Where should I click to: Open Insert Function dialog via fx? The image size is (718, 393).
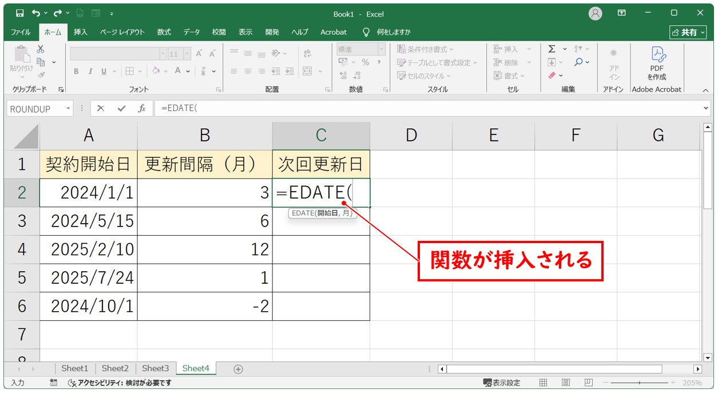click(x=141, y=108)
